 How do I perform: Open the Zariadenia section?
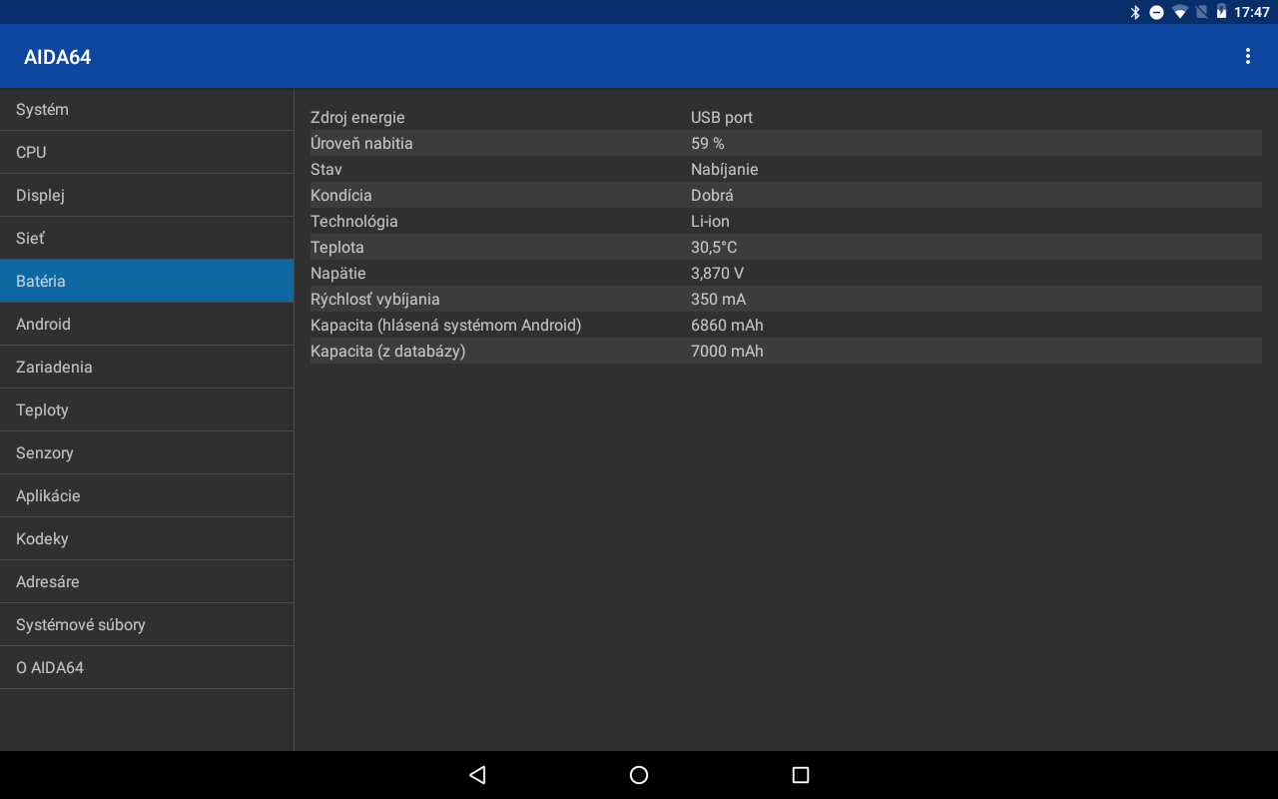tap(147, 367)
